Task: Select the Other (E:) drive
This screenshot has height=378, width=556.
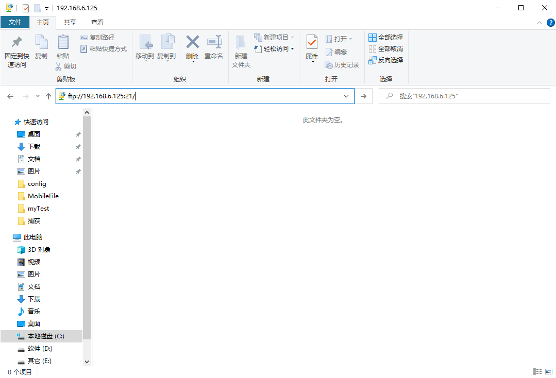Action: click(x=35, y=361)
